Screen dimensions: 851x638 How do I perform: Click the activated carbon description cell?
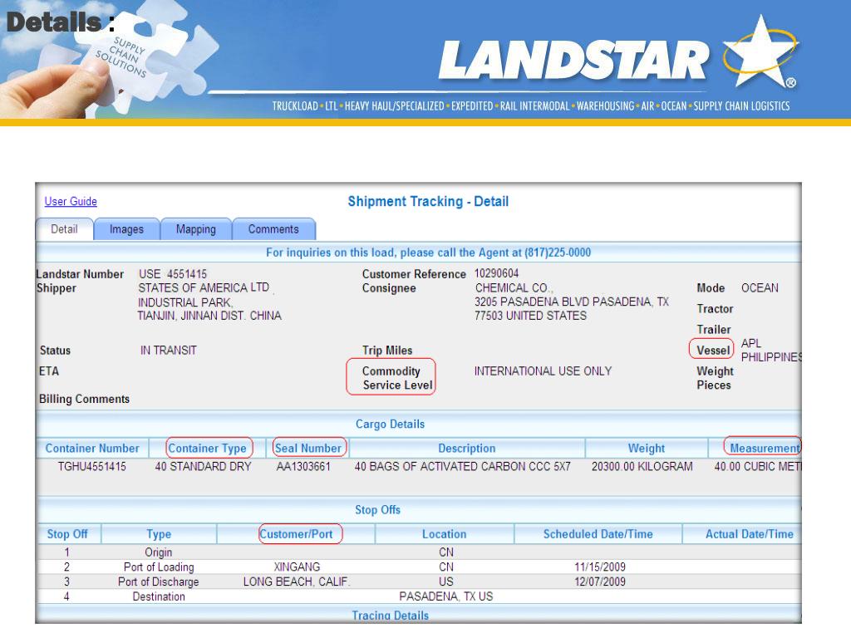462,467
